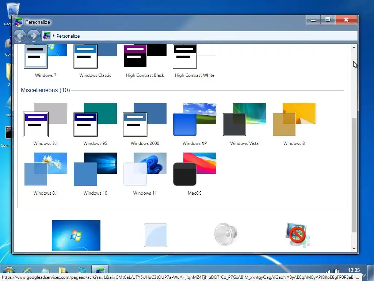Screen dimensions: 374x281
Task: Switch to the Windows Vista theme
Action: click(244, 124)
